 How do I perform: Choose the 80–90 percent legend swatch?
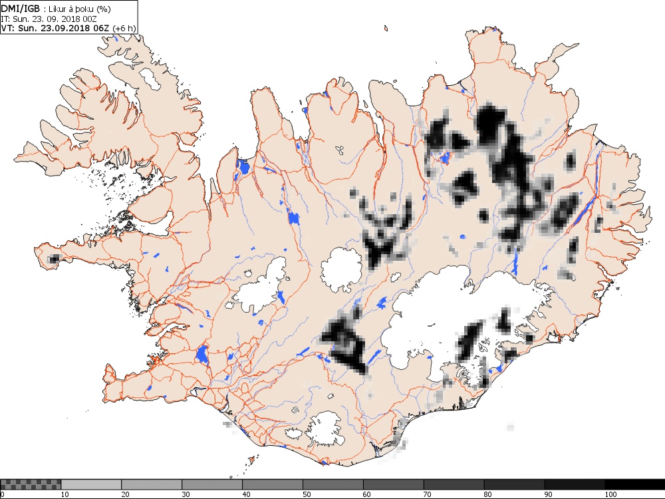(x=514, y=484)
